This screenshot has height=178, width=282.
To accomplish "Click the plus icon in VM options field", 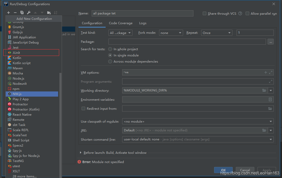I will pos(266,72).
